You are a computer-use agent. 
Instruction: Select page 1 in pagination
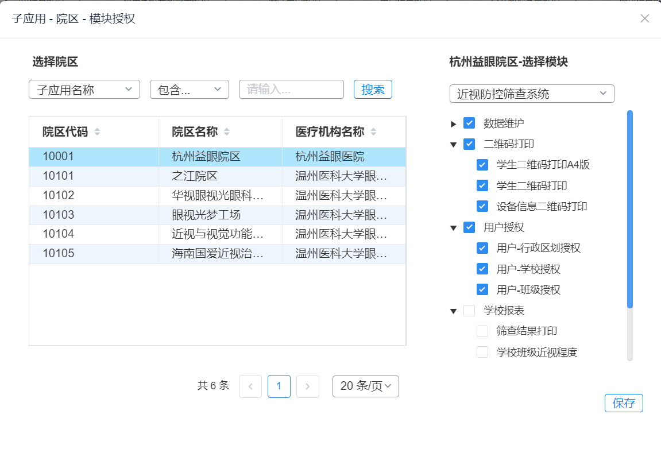279,386
